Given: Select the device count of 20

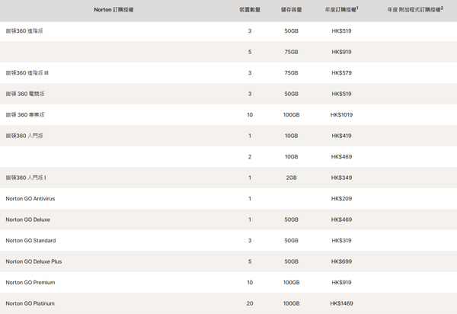Looking at the screenshot, I should click(250, 303).
